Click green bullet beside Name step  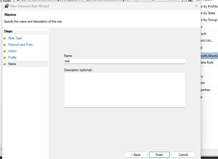4,64
